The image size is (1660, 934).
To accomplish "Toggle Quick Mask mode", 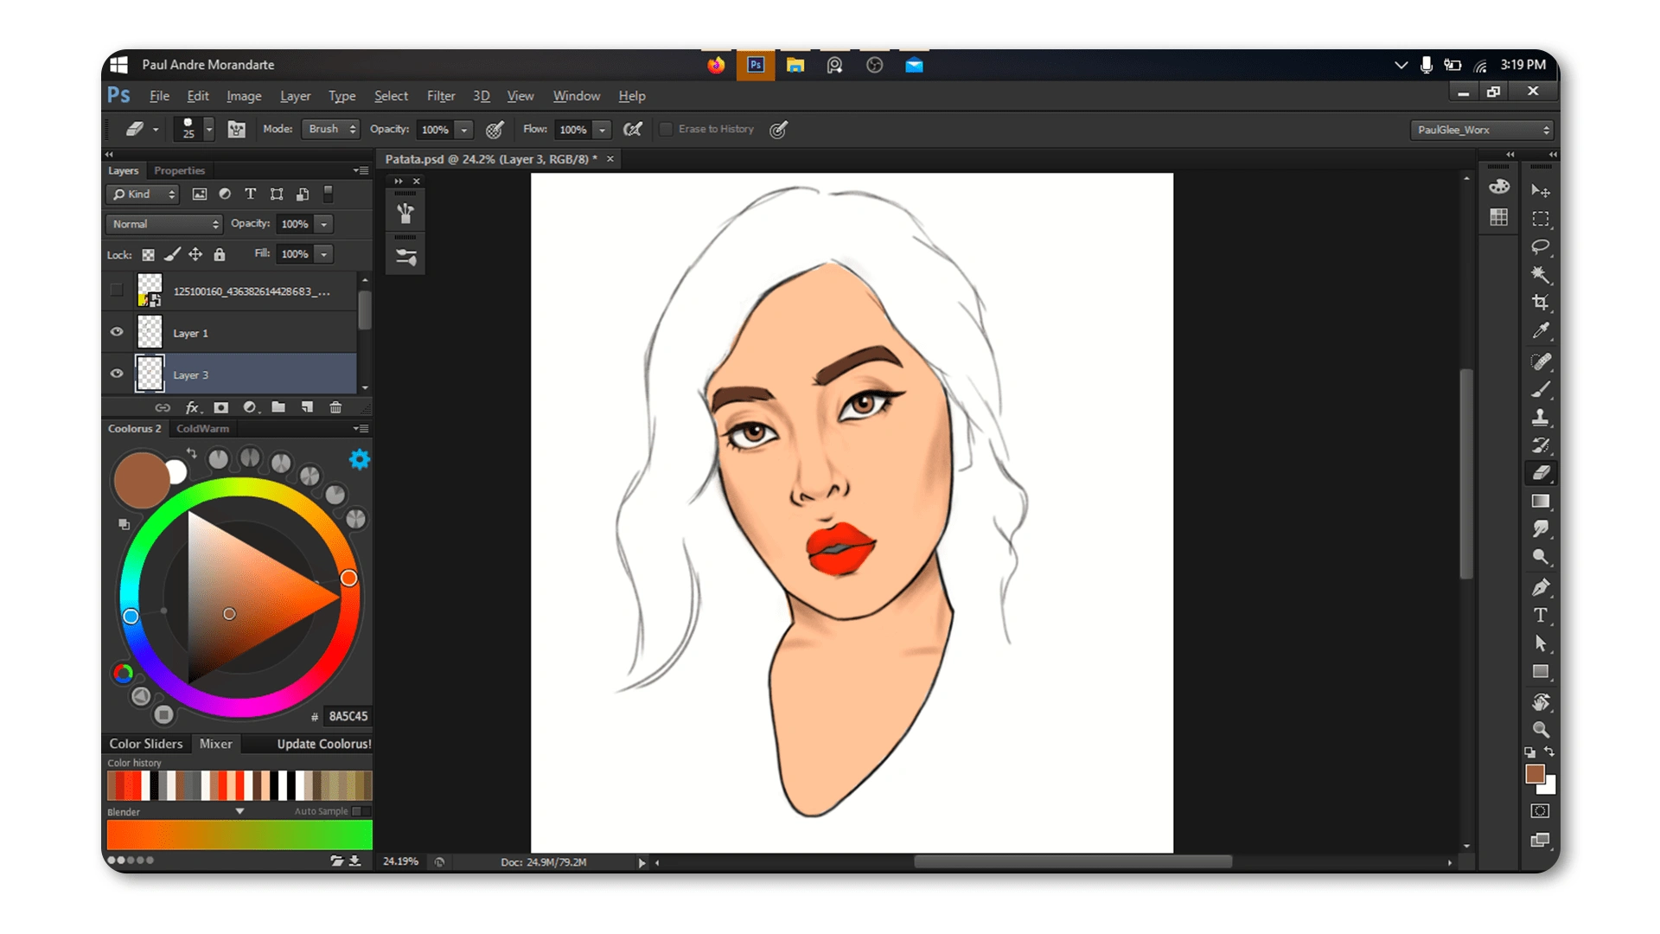I will 1540,811.
